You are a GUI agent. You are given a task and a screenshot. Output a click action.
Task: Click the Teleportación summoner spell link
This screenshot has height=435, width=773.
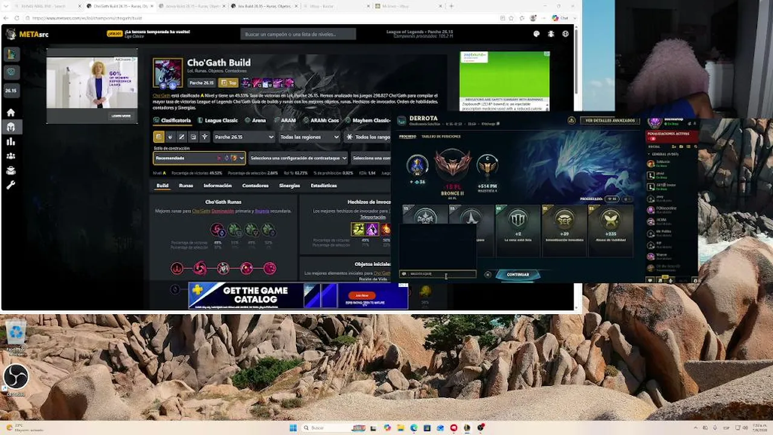pos(373,217)
